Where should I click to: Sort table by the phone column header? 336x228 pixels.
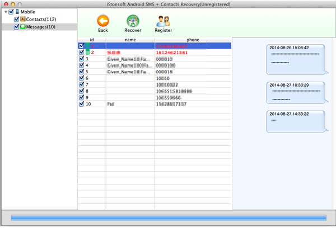click(x=192, y=40)
